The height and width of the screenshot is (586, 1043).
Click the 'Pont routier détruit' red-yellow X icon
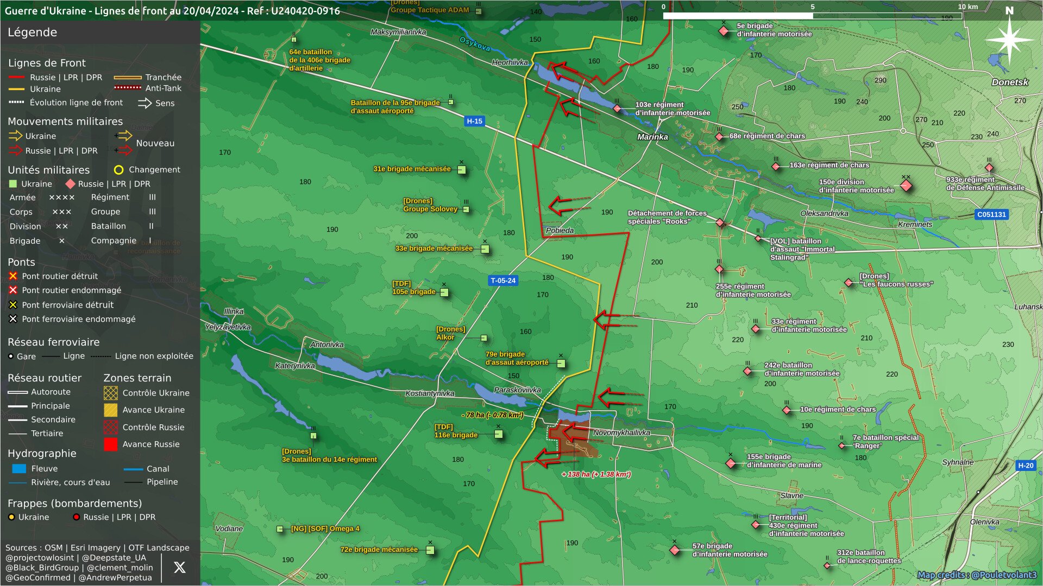tap(13, 276)
